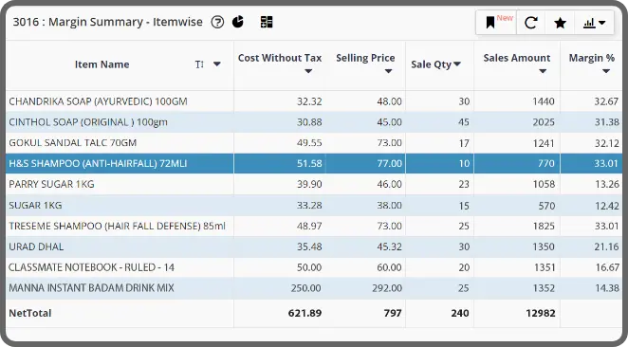Click the New bookmark icon
The width and height of the screenshot is (628, 347).
click(x=496, y=23)
